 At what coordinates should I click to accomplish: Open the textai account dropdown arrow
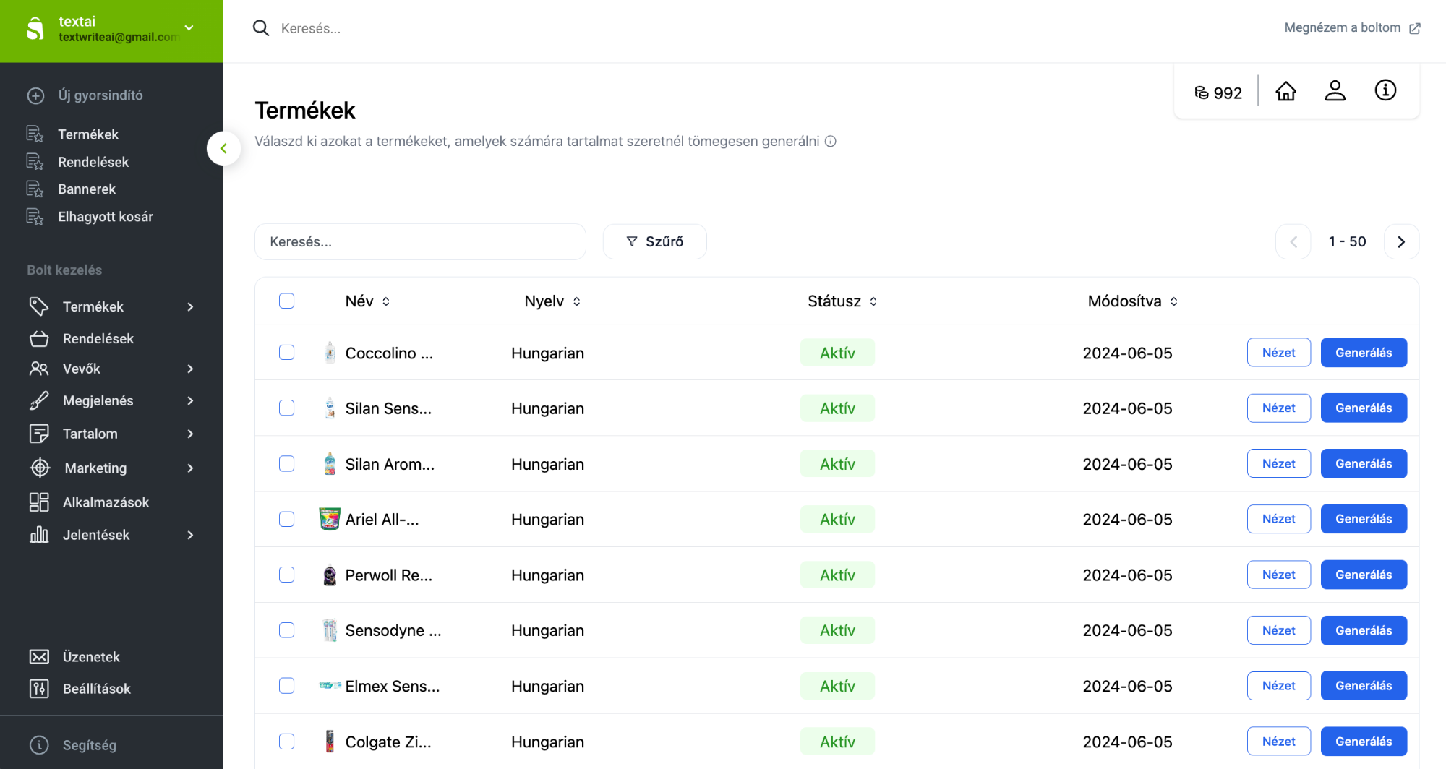point(189,28)
